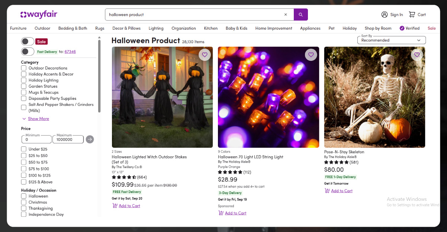Check the Under $25 price filter
The image size is (447, 232).
click(23, 149)
